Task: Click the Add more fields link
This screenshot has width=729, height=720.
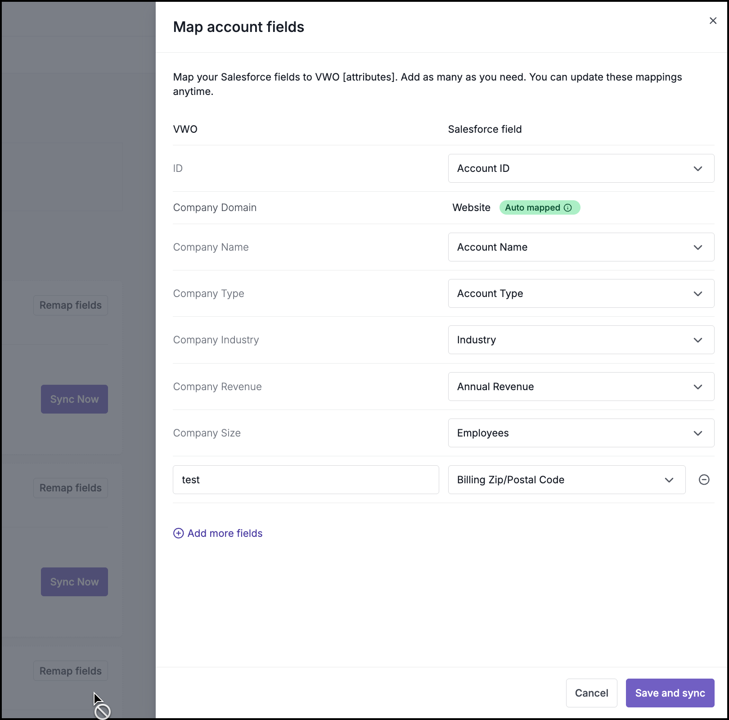Action: 225,533
